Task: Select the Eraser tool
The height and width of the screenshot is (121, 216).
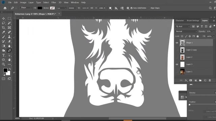Action: tap(9, 41)
